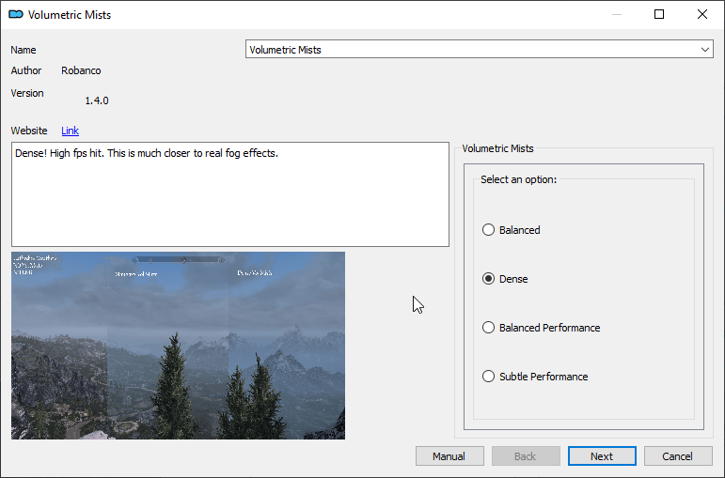This screenshot has height=478, width=725.
Task: Open the Name dropdown arrow
Action: pos(705,50)
